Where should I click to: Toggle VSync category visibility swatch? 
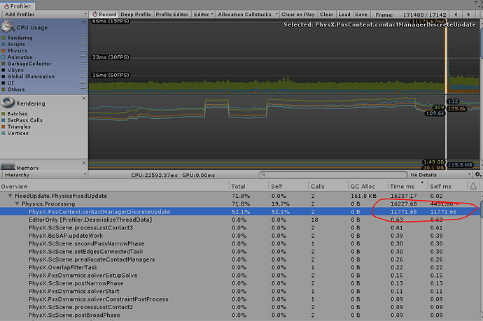tap(3, 70)
